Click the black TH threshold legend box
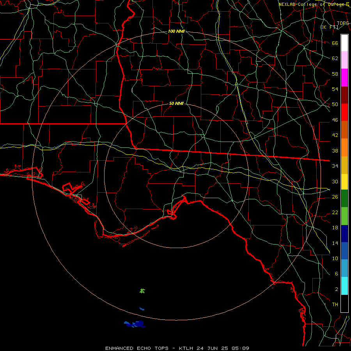 (x=344, y=303)
